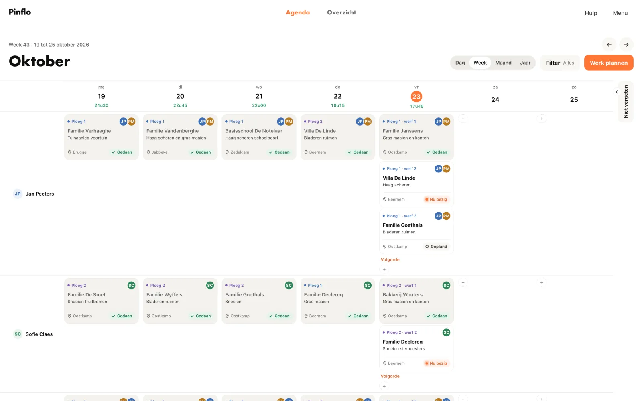642x401 pixels.
Task: Click the Pinflo logo
Action: point(20,12)
